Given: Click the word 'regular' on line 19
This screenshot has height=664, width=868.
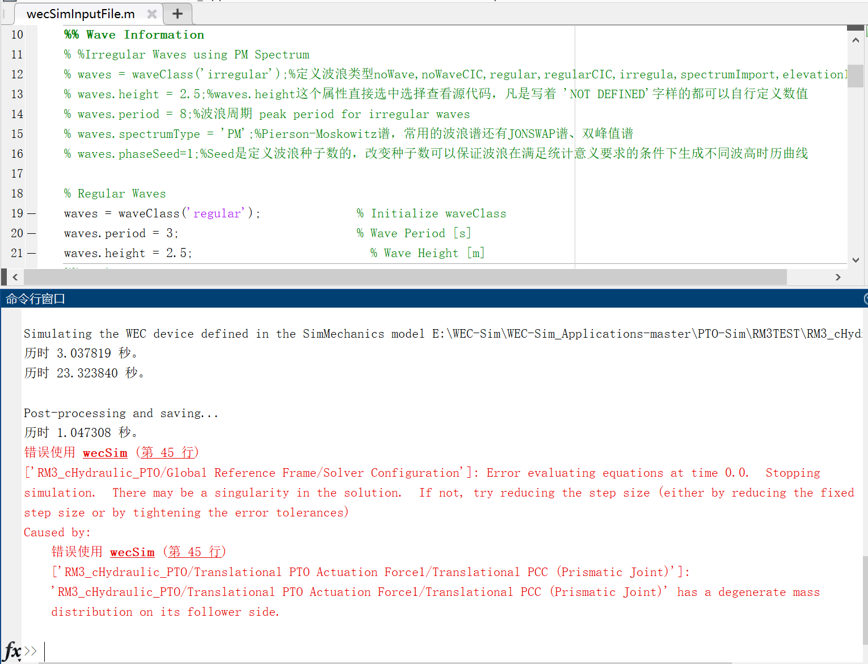Looking at the screenshot, I should [217, 213].
